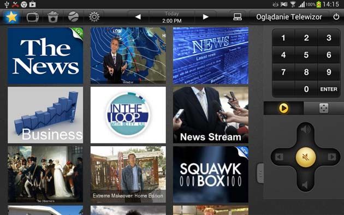Tap number 5 on the keypad
The width and height of the screenshot is (344, 215).
[x=306, y=55]
